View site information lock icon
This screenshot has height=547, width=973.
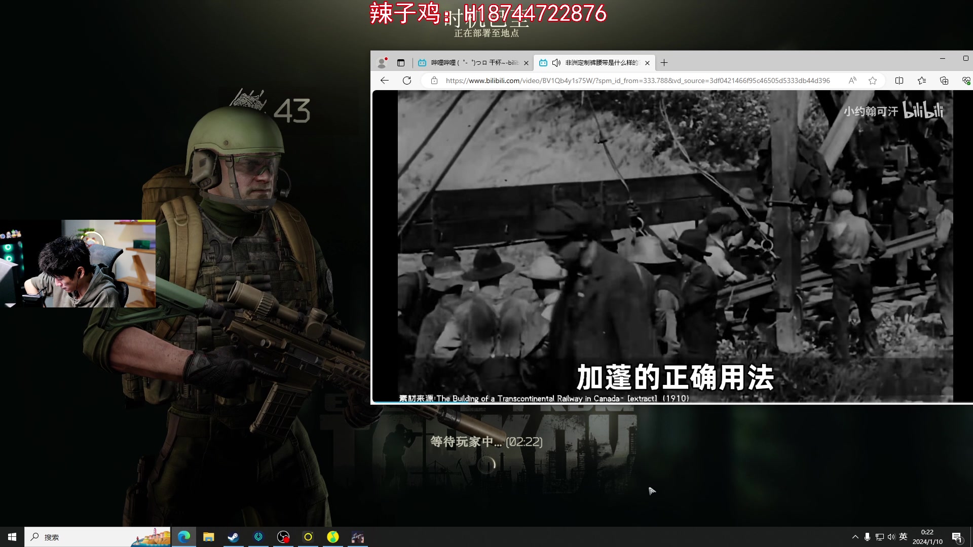click(434, 81)
